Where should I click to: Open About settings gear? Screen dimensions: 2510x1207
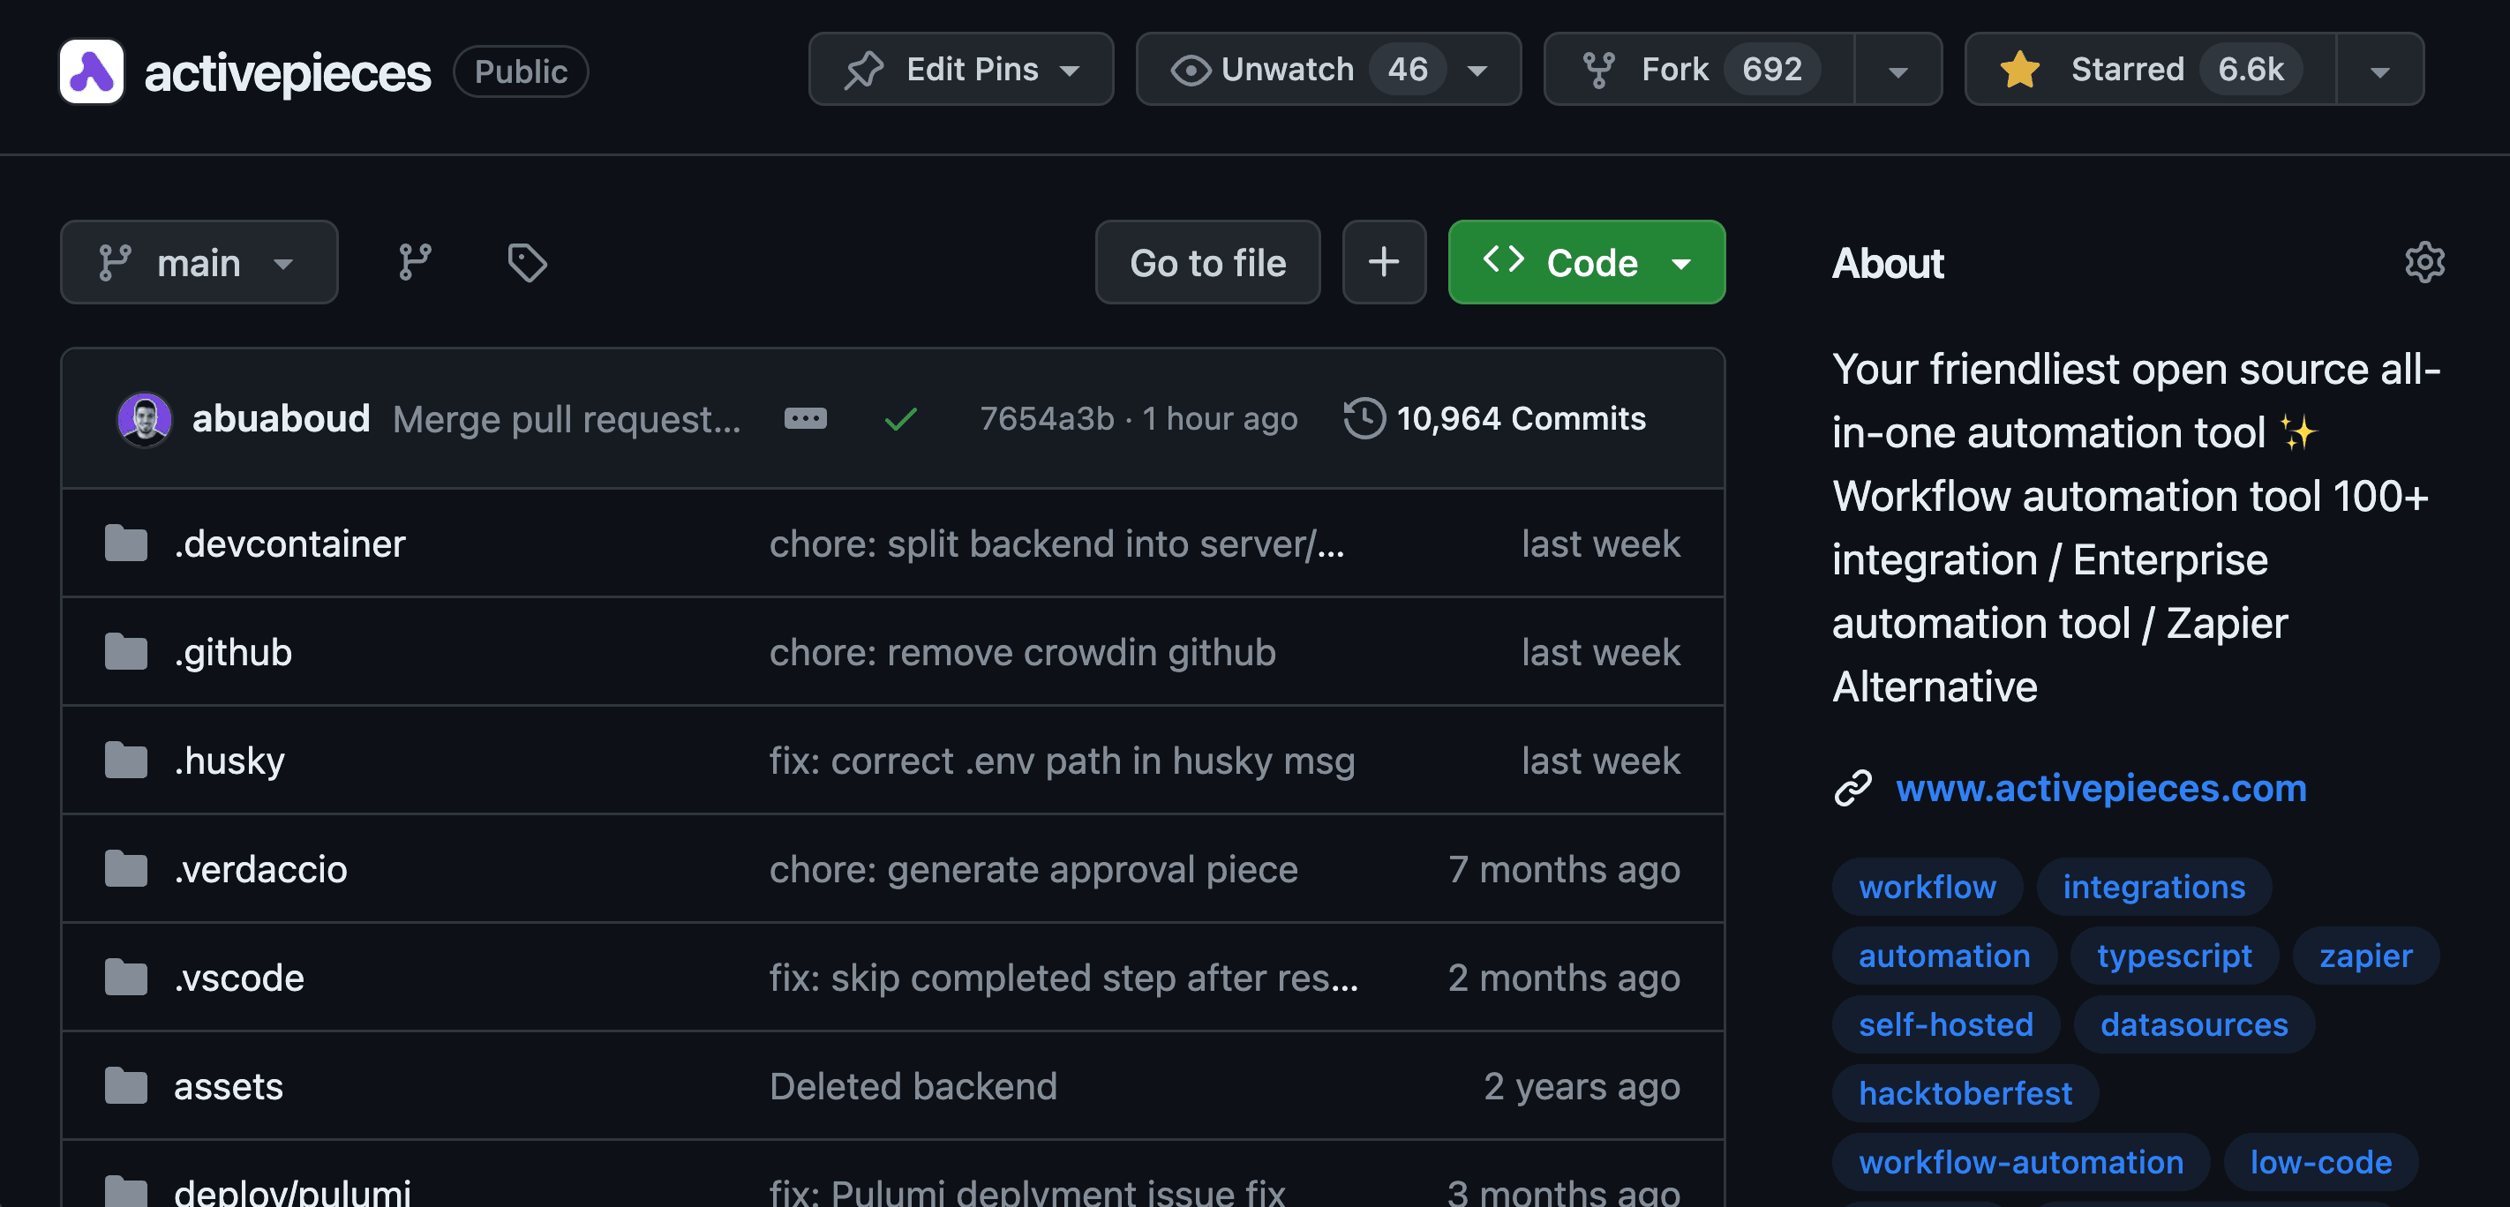(x=2424, y=262)
